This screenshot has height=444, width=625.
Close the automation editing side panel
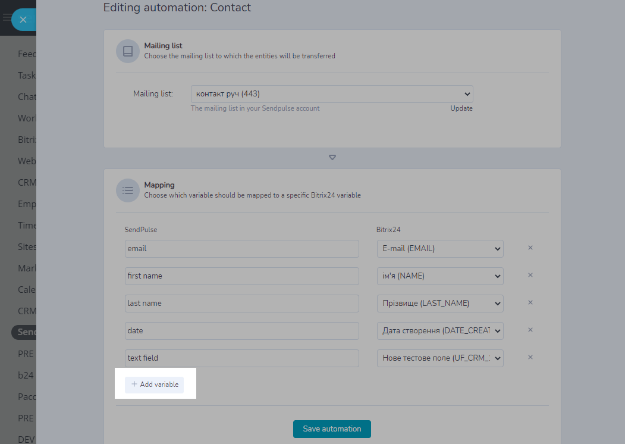click(x=23, y=20)
